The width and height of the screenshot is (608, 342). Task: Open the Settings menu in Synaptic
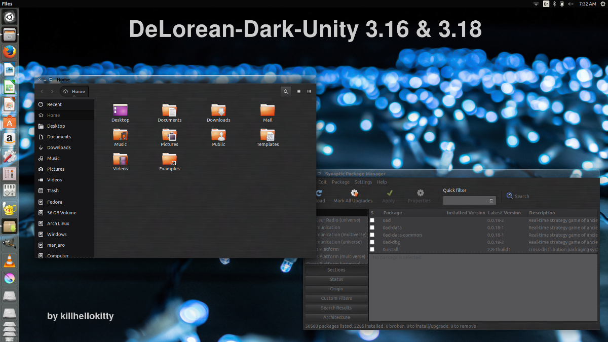[363, 182]
